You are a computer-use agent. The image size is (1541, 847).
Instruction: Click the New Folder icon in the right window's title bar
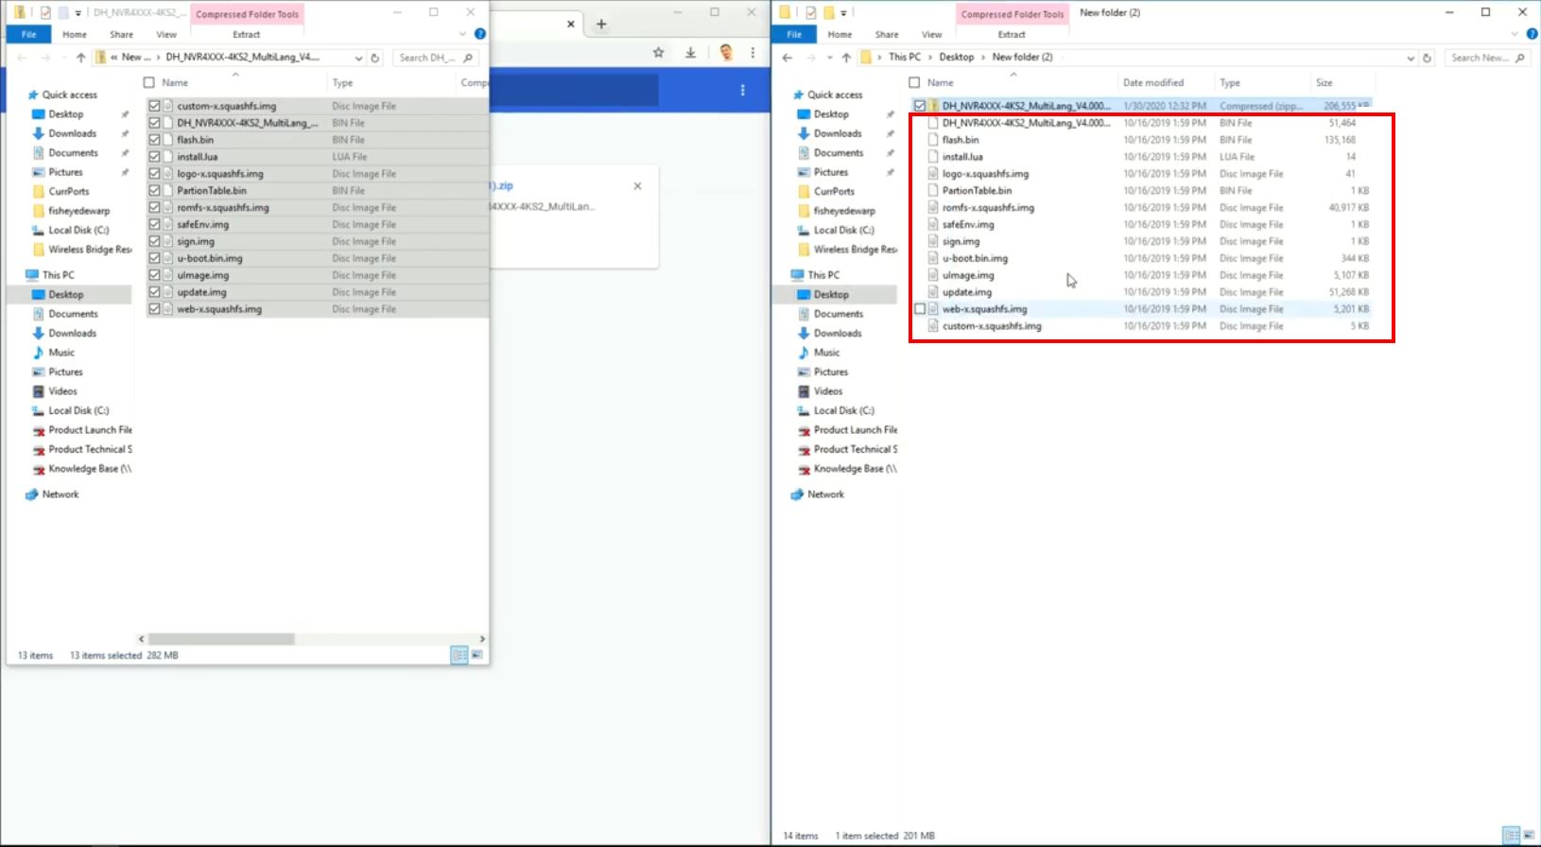(x=828, y=13)
